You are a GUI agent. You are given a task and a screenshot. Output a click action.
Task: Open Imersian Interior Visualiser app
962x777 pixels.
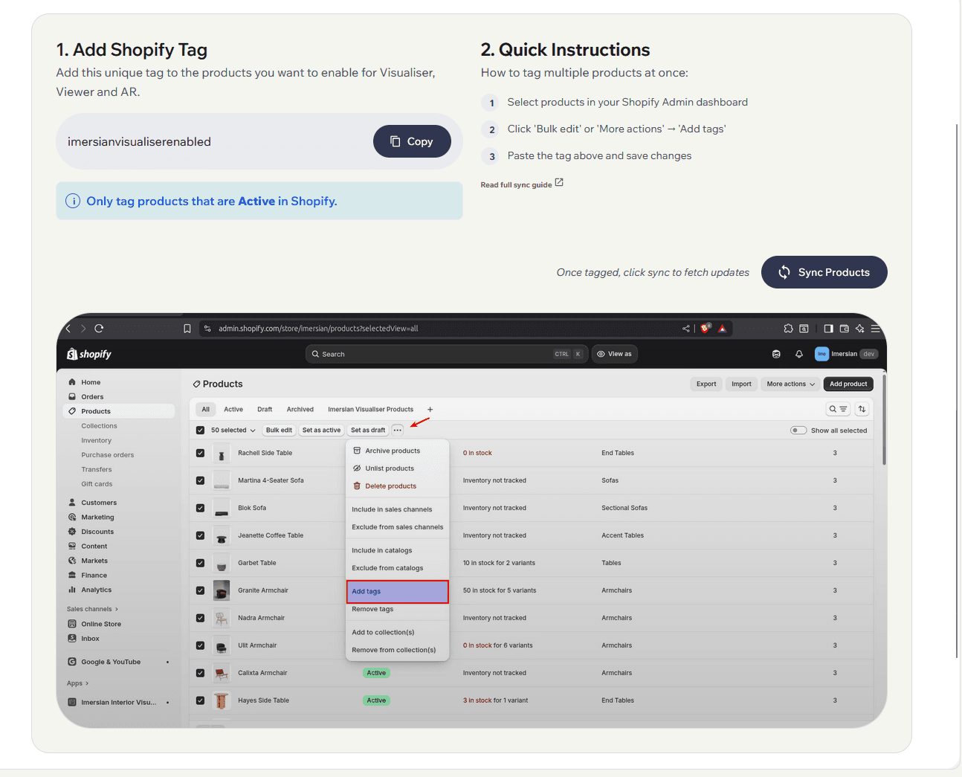[119, 702]
